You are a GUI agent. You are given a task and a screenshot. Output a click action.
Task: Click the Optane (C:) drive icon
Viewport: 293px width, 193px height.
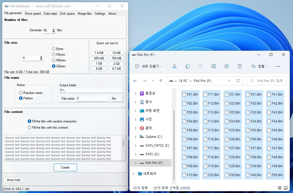tap(142, 137)
